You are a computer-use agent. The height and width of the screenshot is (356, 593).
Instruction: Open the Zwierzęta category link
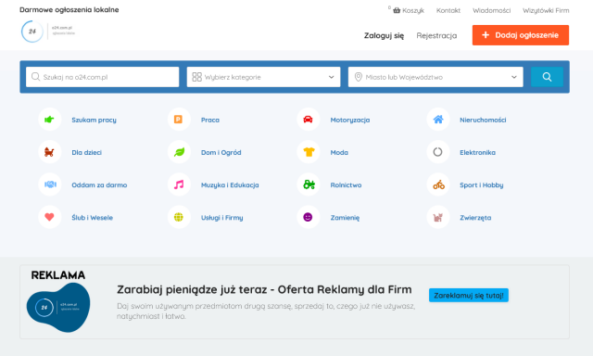(475, 218)
